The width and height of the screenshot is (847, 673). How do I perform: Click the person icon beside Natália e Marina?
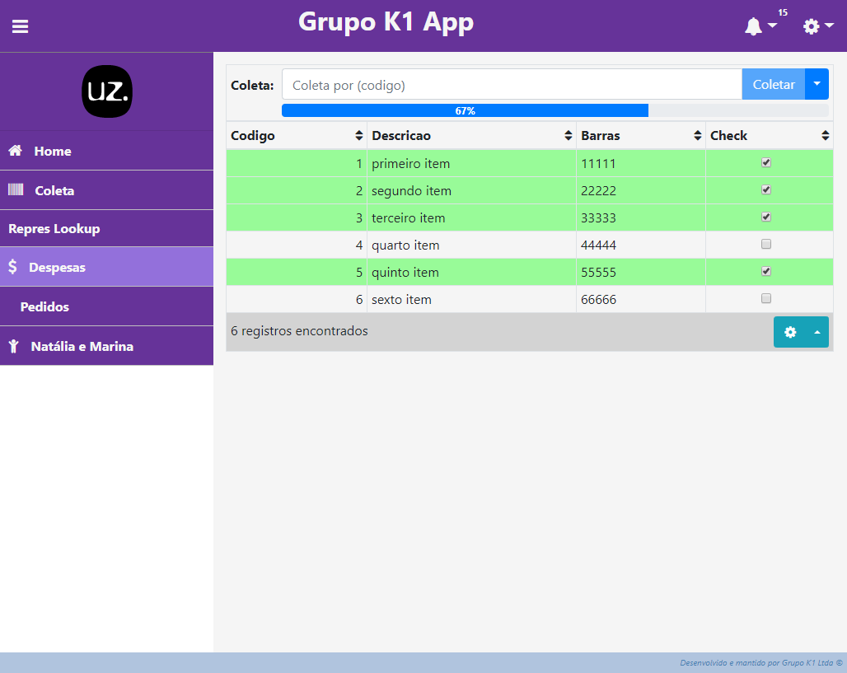point(13,346)
